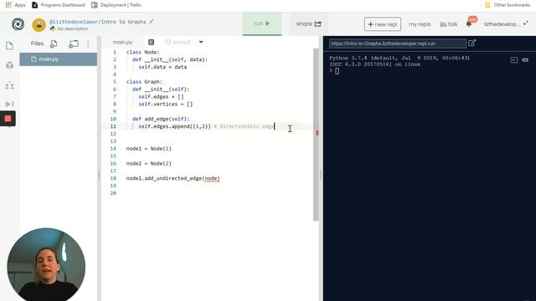
Task: Expand dropdown arrow next to saved
Action: tap(201, 42)
